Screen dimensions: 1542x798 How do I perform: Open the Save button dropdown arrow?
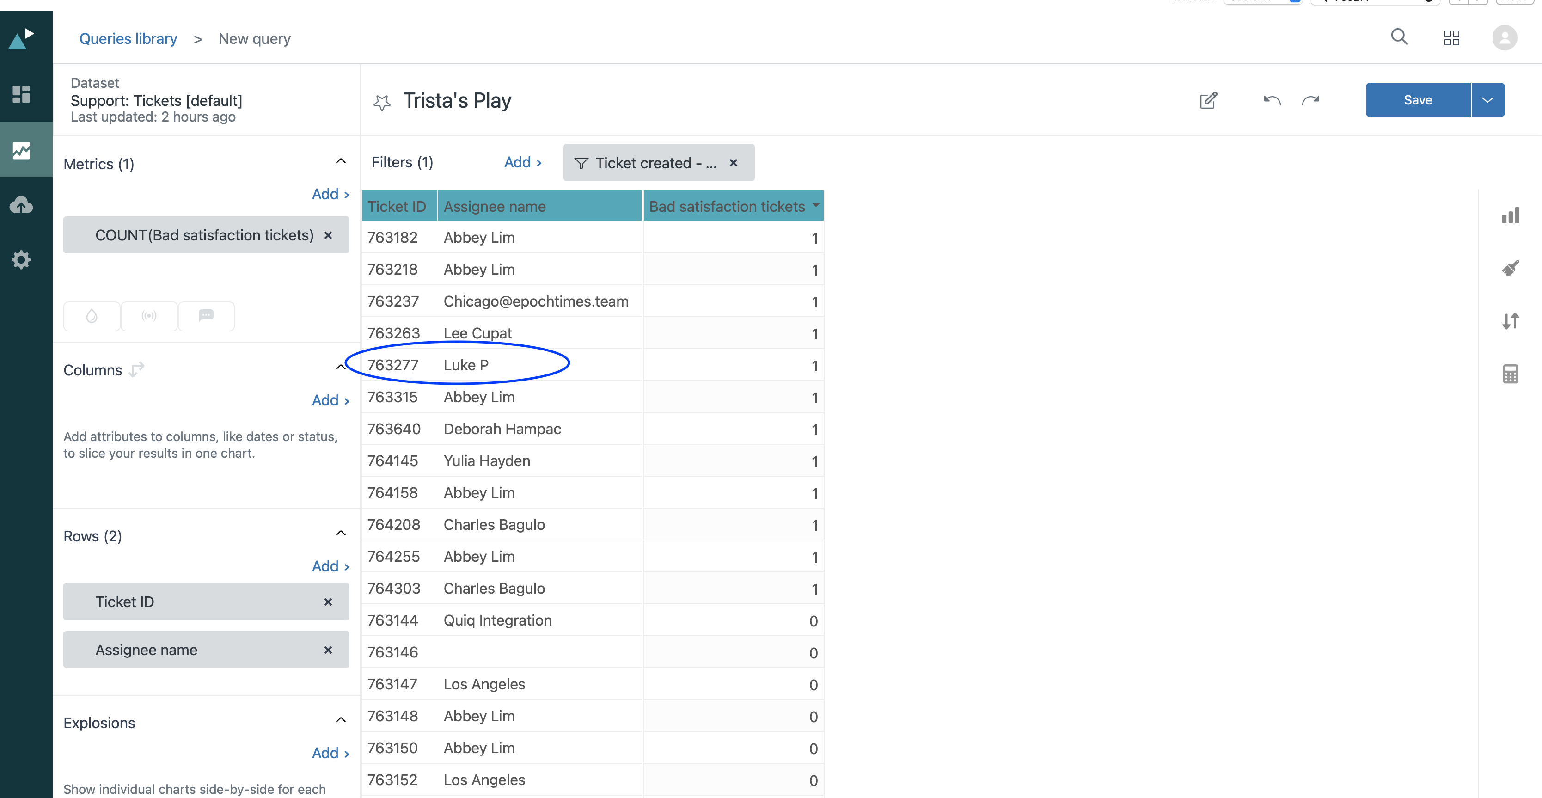(1487, 100)
